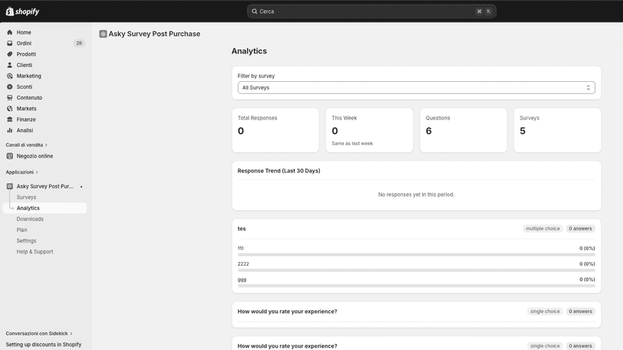Click the Clienti person icon
Image resolution: width=623 pixels, height=350 pixels.
pyautogui.click(x=10, y=65)
